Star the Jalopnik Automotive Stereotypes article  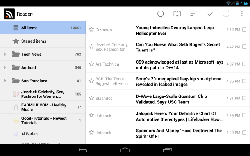coord(91,115)
